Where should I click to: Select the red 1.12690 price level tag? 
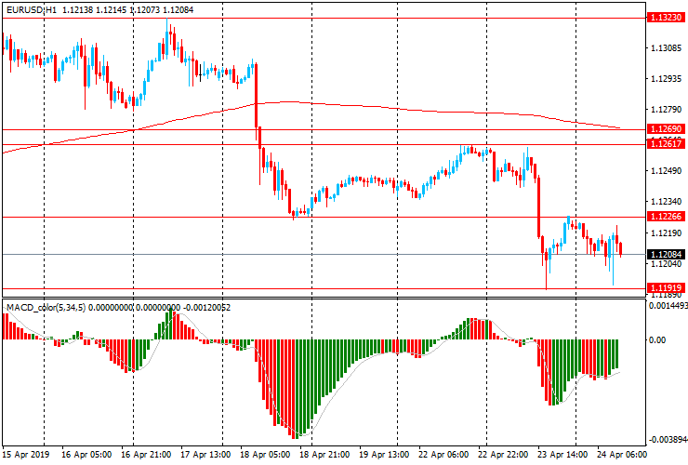pyautogui.click(x=666, y=128)
